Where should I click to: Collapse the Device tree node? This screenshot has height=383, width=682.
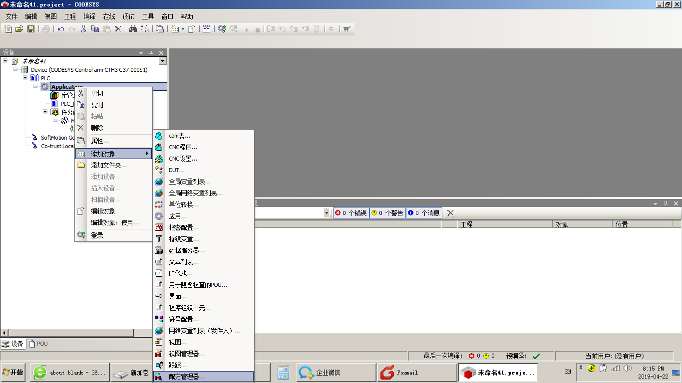click(x=15, y=69)
